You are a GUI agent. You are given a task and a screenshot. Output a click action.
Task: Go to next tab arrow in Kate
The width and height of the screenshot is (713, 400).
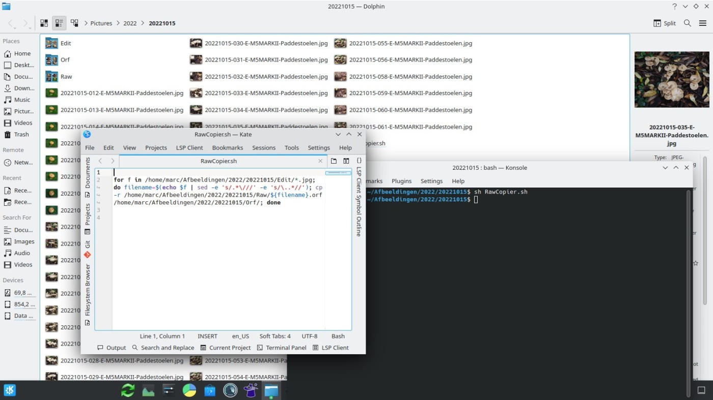pos(113,161)
